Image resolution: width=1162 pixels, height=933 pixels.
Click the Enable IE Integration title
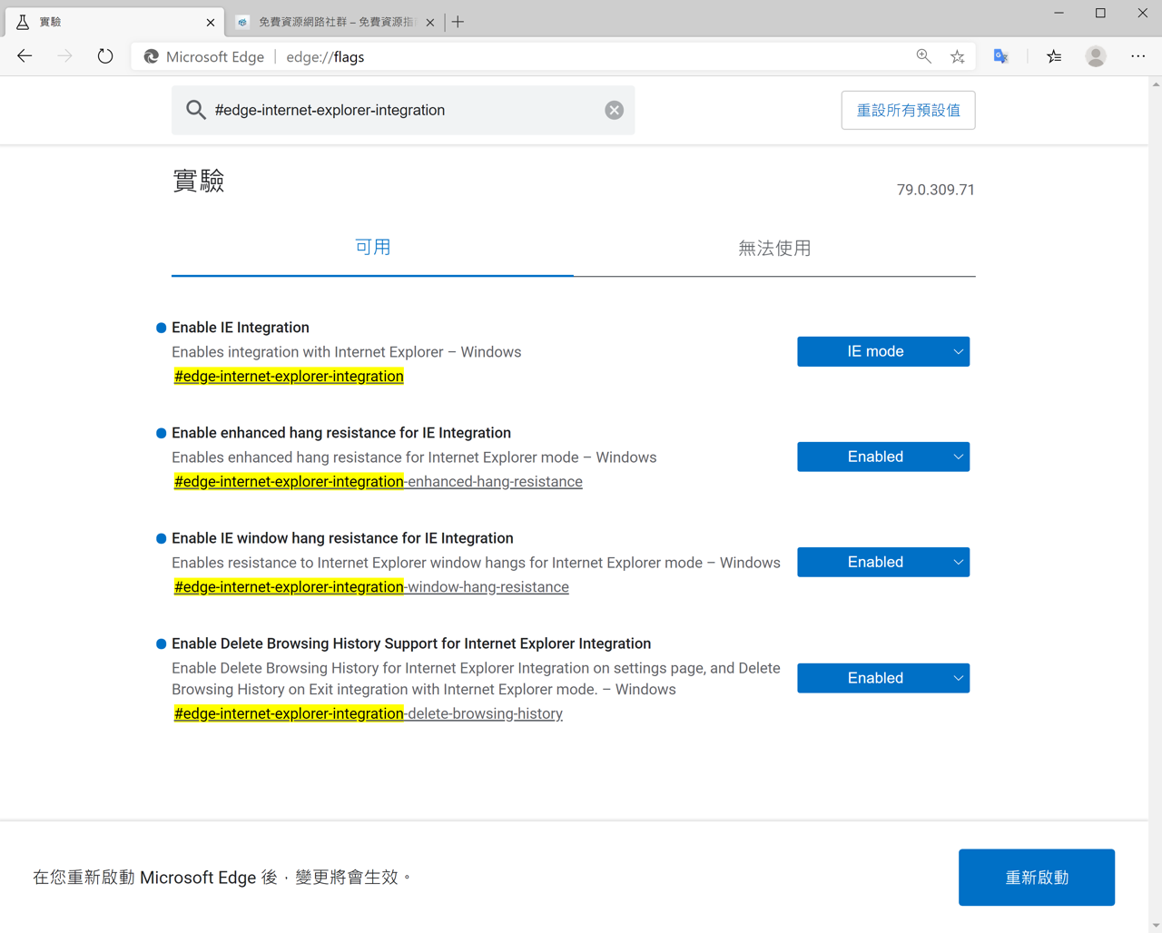tap(241, 328)
